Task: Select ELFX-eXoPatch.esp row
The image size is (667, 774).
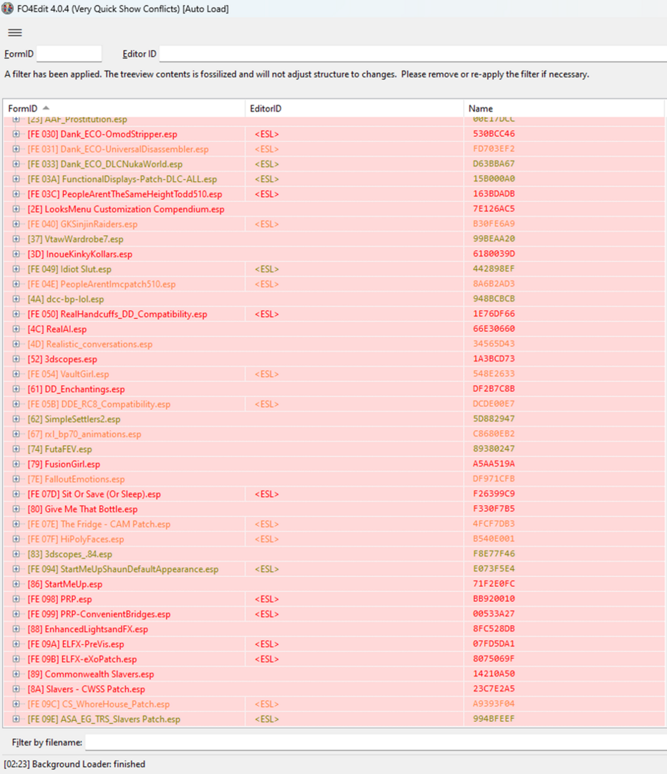Action: pyautogui.click(x=333, y=659)
